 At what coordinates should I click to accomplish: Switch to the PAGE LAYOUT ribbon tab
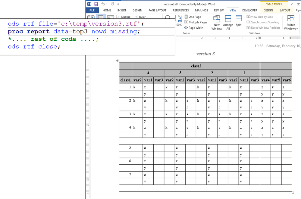coord(157,10)
